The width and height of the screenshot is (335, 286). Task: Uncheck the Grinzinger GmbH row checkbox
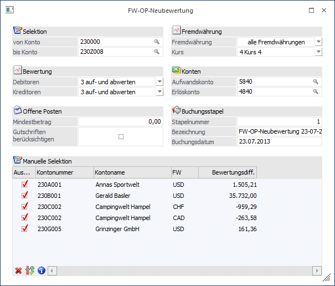pos(24,228)
